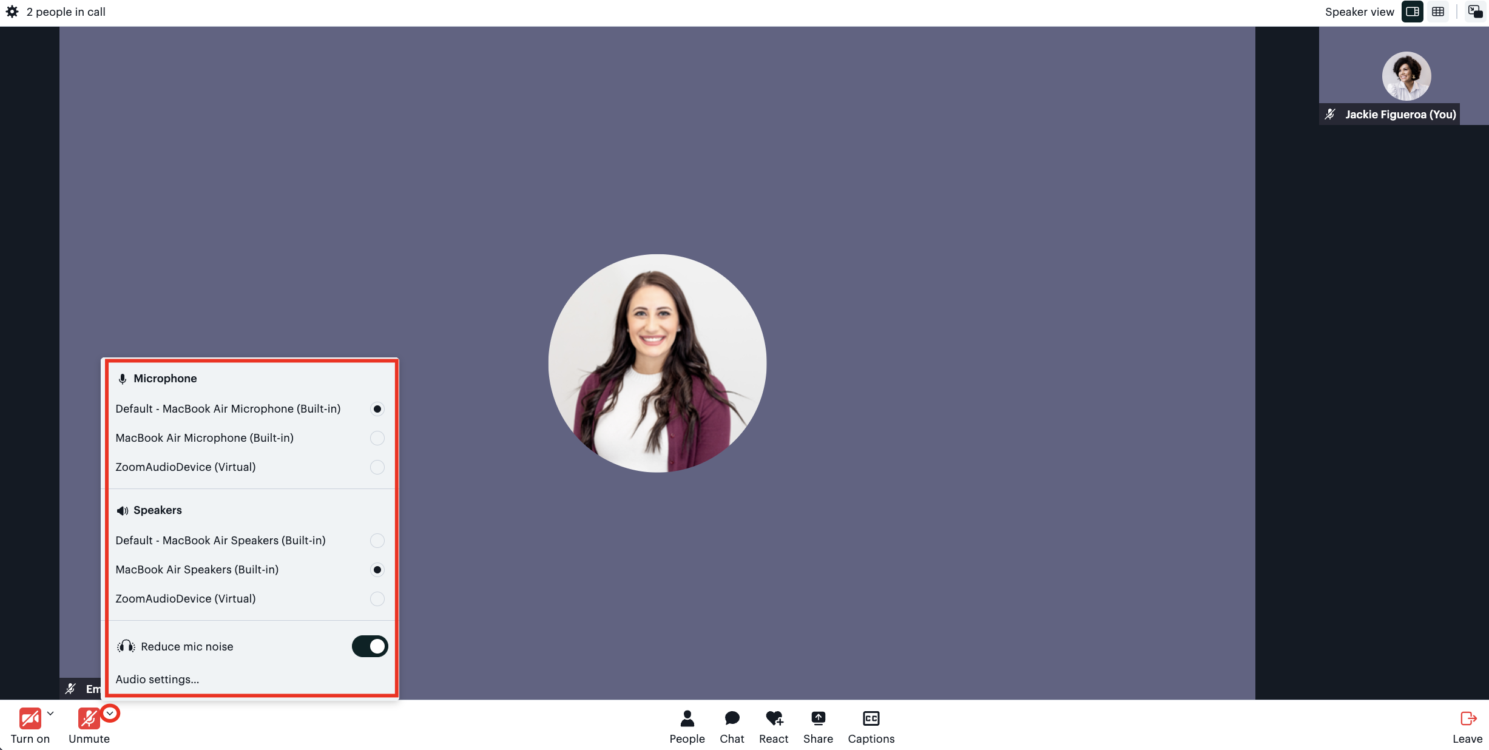Image resolution: width=1489 pixels, height=750 pixels.
Task: Select ZoomAudioDevice (Virtual) under Speakers
Action: click(377, 599)
